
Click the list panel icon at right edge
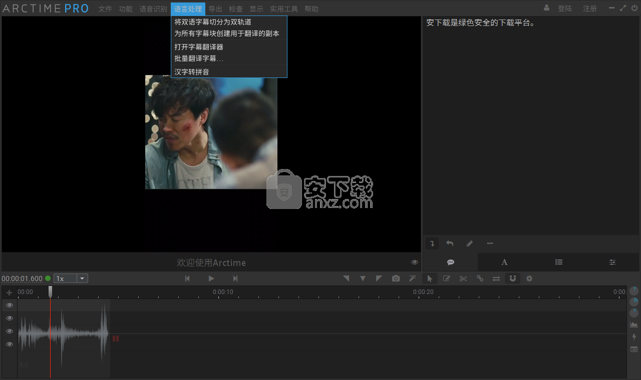click(x=634, y=349)
